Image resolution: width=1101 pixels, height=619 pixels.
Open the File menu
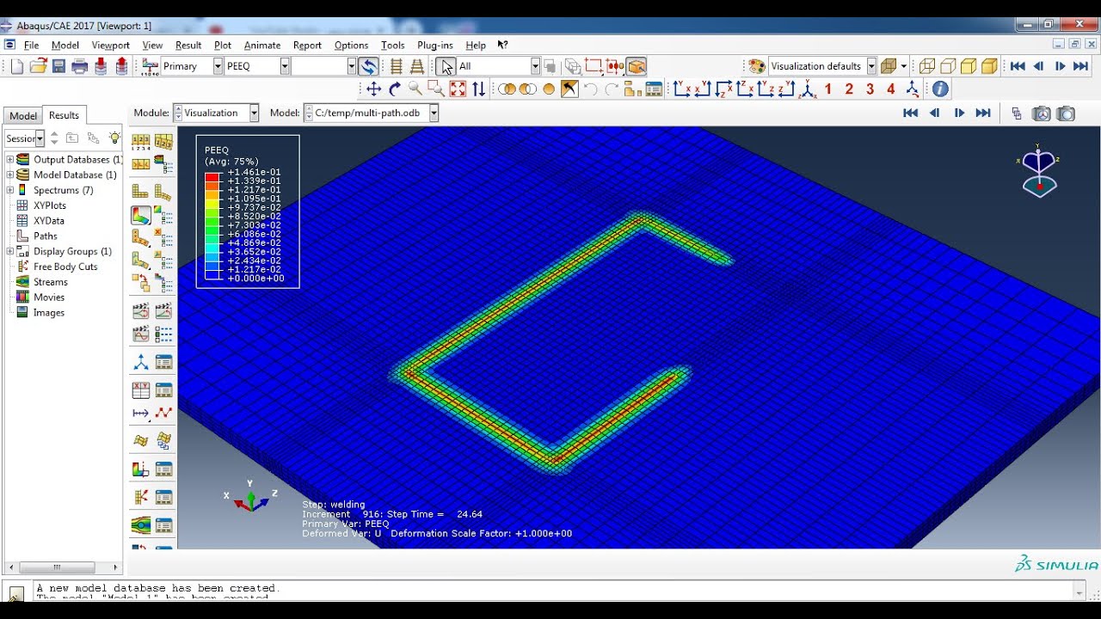point(31,46)
